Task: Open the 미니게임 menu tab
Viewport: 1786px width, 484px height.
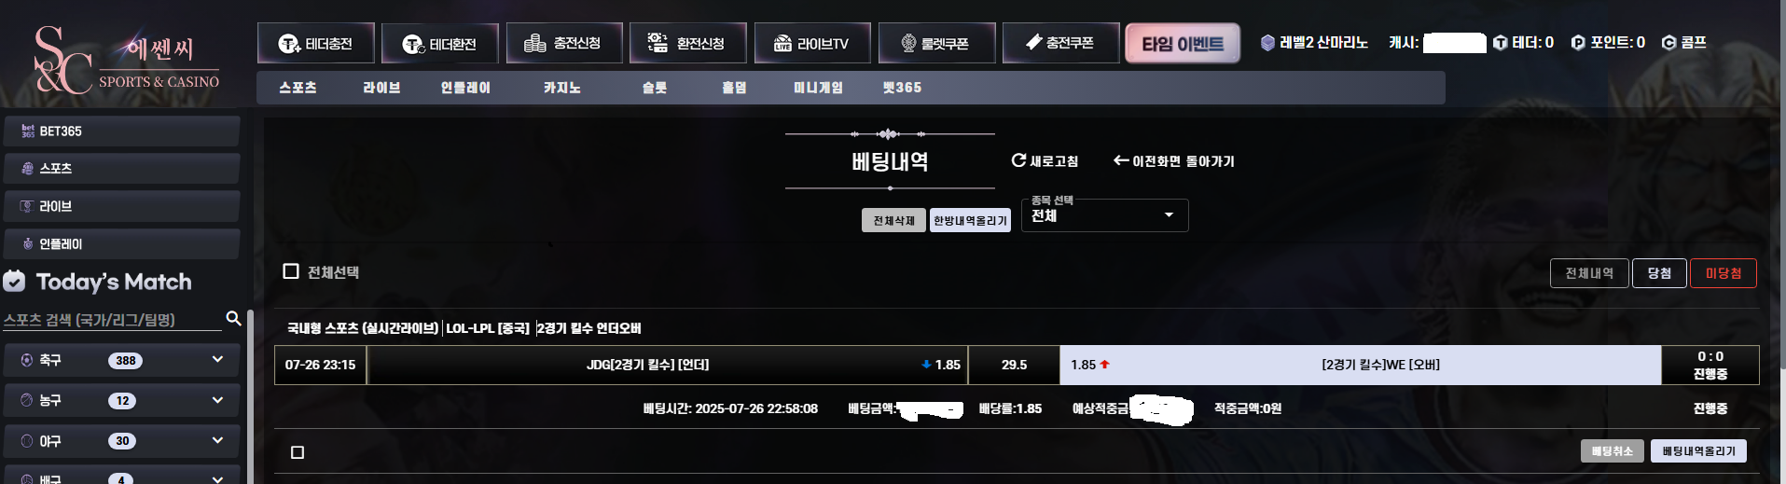Action: (818, 88)
